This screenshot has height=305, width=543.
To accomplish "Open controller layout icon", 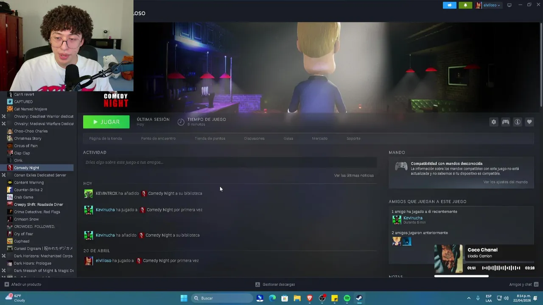I will [505, 122].
